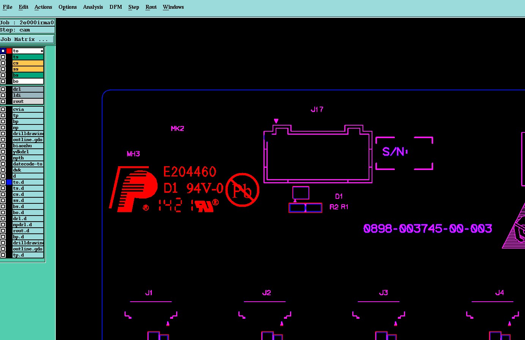This screenshot has width=525, height=340.
Task: Select the 'dwk' layer name
Action: coord(28,170)
